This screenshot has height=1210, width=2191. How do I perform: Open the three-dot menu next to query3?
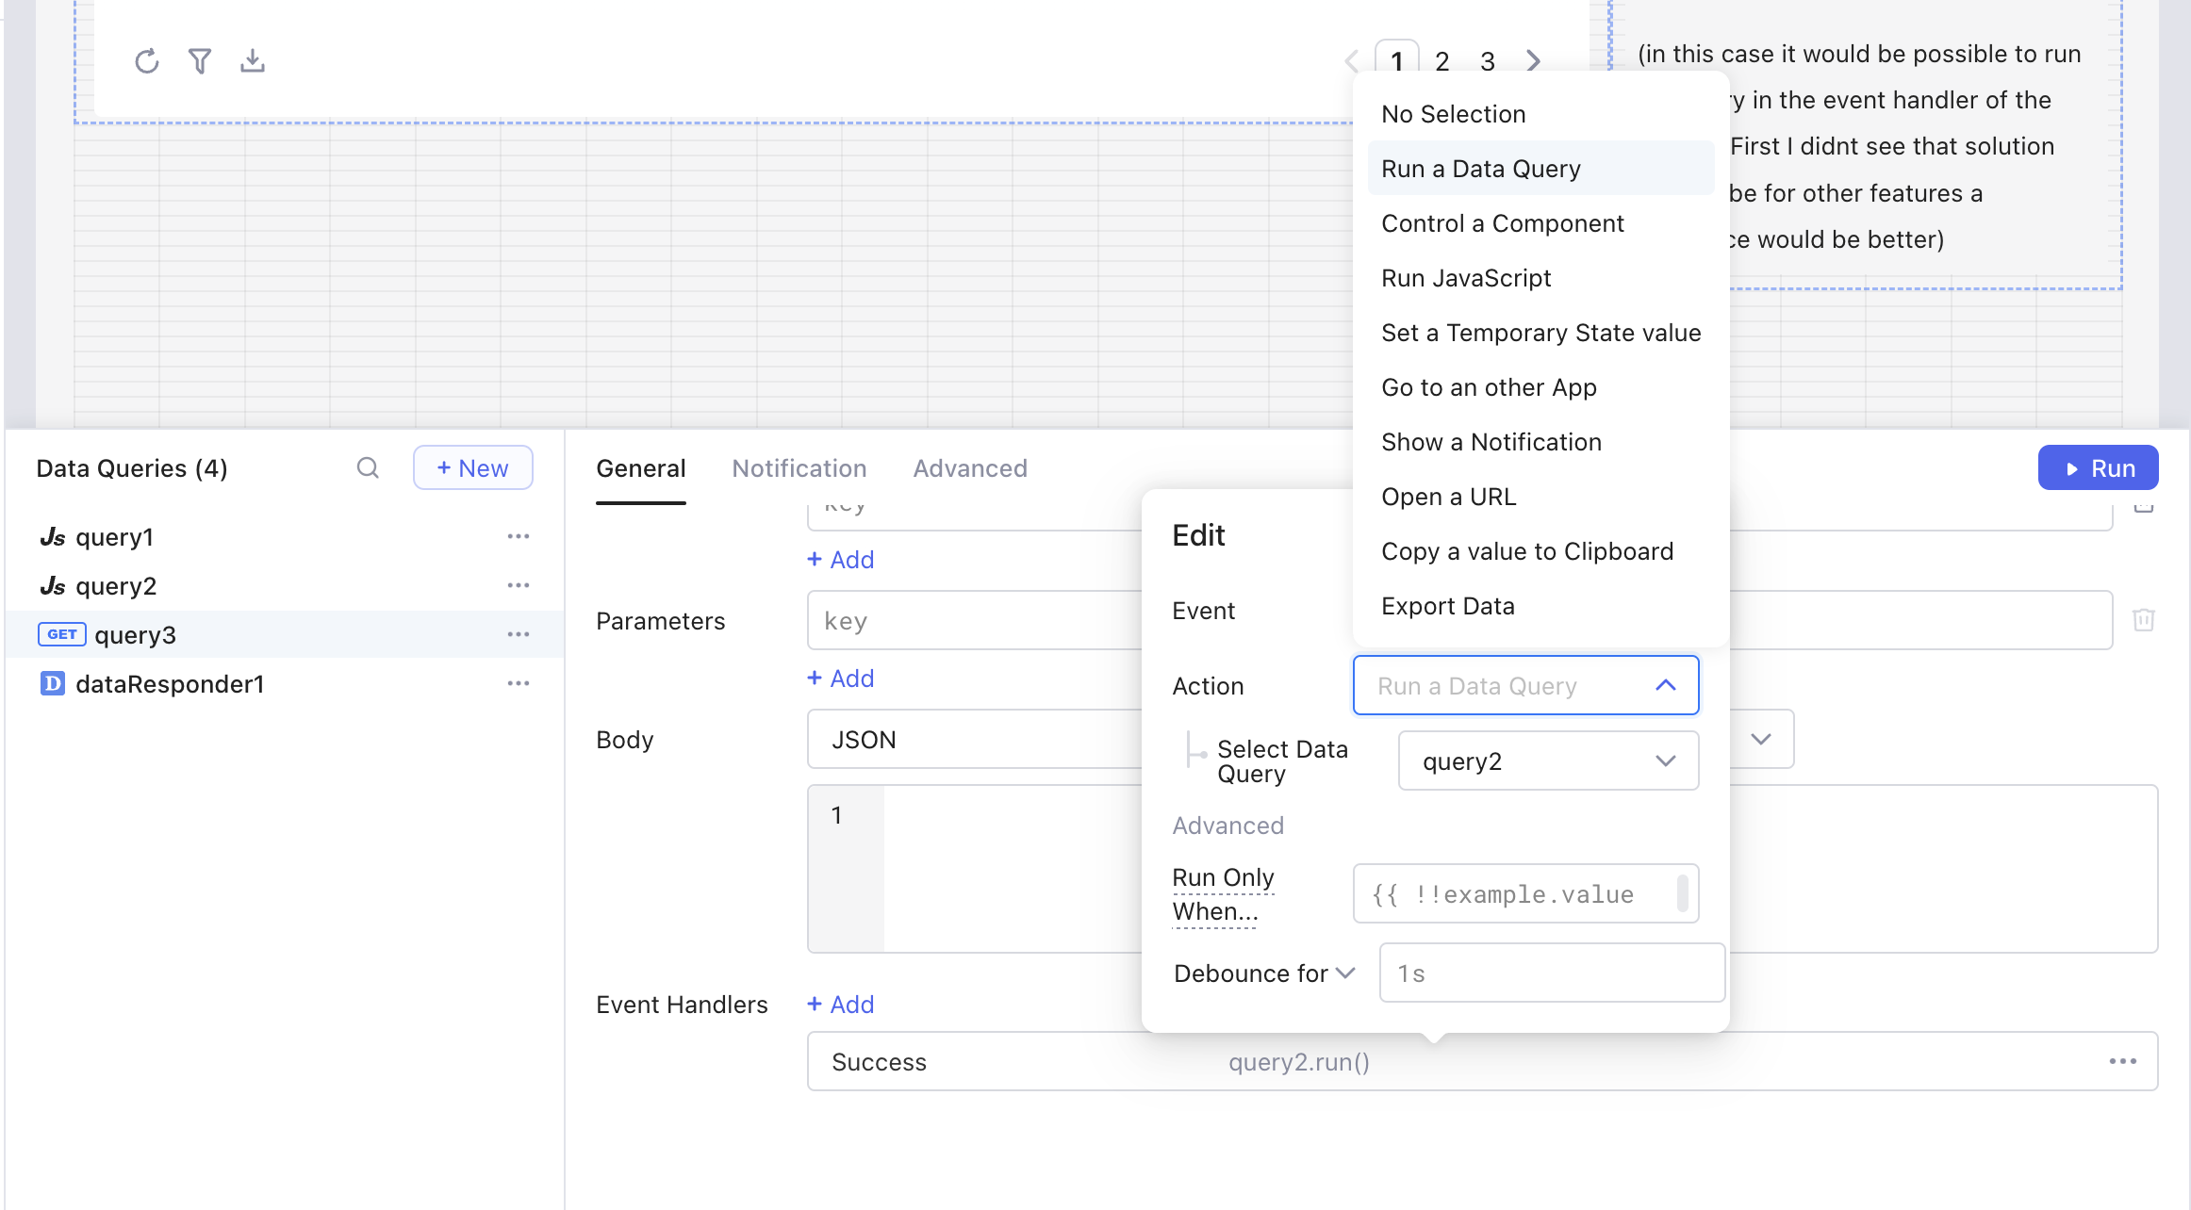pos(518,633)
